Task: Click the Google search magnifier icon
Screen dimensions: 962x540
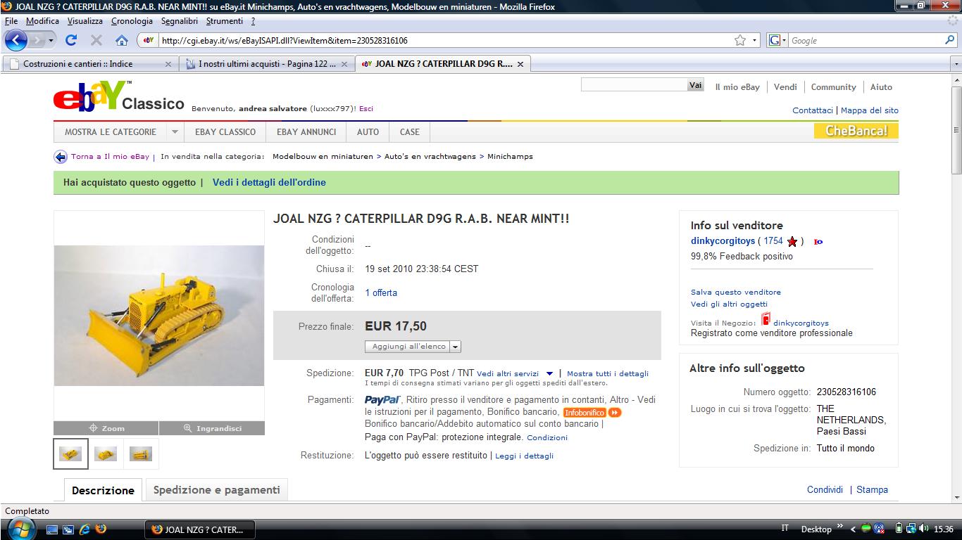Action: [x=950, y=40]
